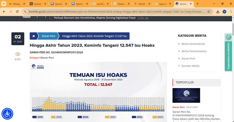Reload the current page
The width and height of the screenshot is (234, 122).
pos(17,12)
